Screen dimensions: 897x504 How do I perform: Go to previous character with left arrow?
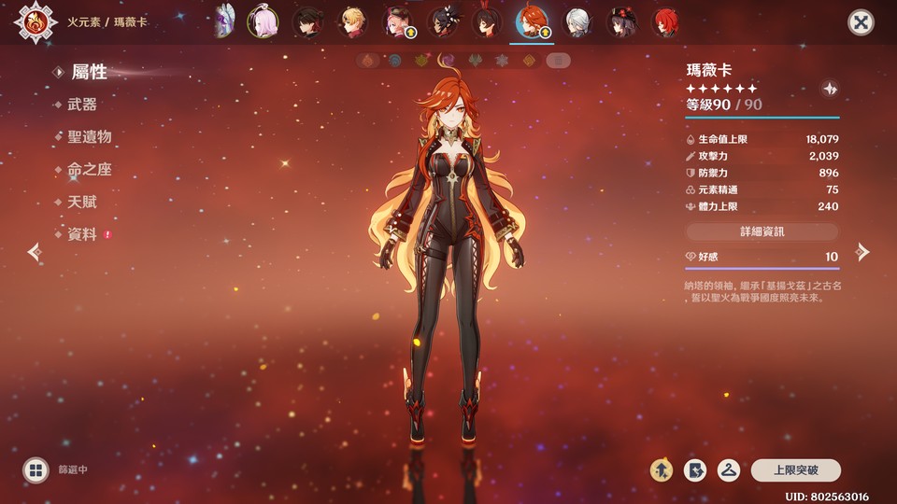[35, 252]
